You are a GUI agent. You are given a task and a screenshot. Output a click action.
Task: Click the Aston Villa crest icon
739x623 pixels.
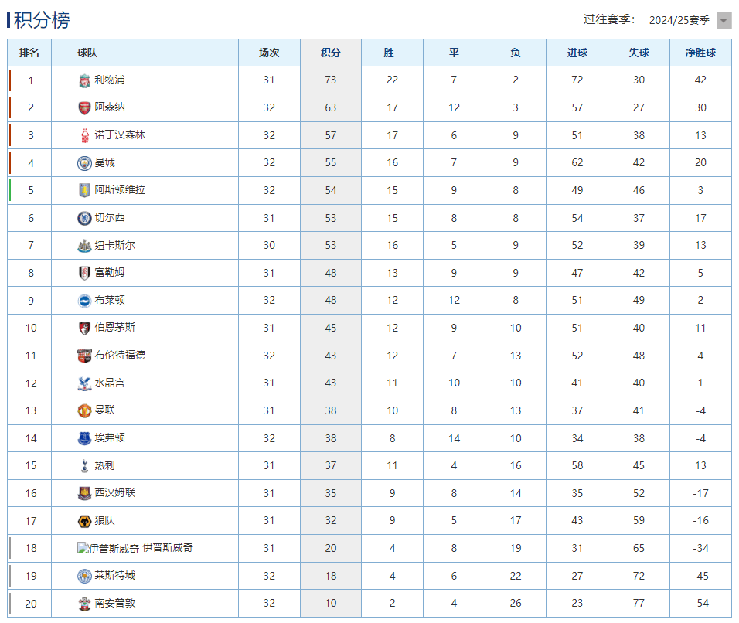coord(84,190)
